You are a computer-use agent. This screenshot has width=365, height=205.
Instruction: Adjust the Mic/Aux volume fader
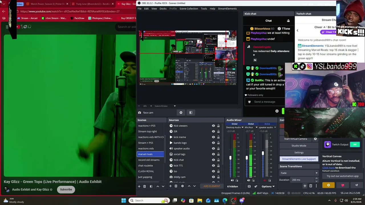[x=247, y=157]
